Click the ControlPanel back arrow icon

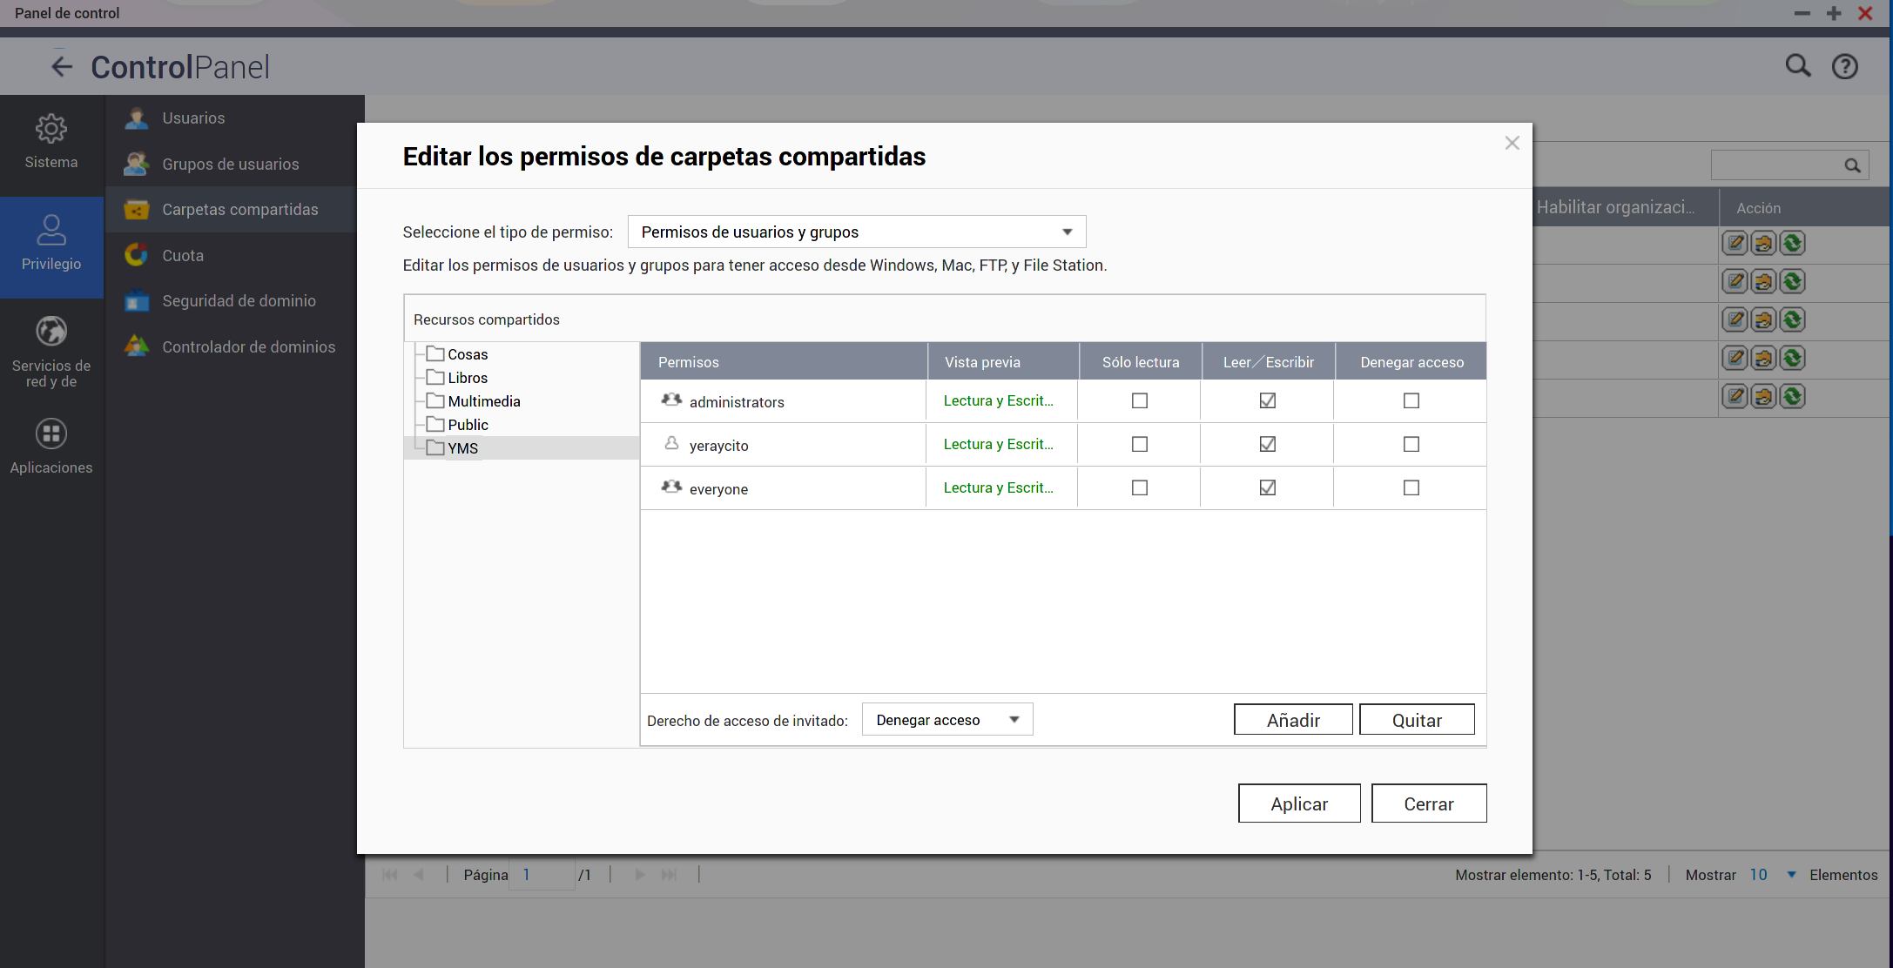coord(61,67)
